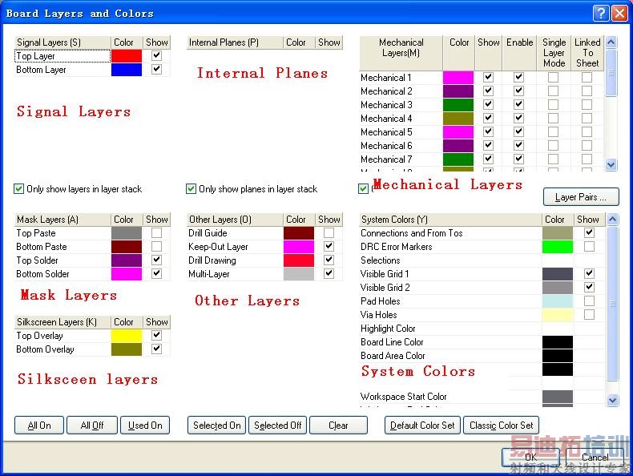
Task: Check Single Layer Mode for Mechanical 3
Action: click(x=554, y=104)
